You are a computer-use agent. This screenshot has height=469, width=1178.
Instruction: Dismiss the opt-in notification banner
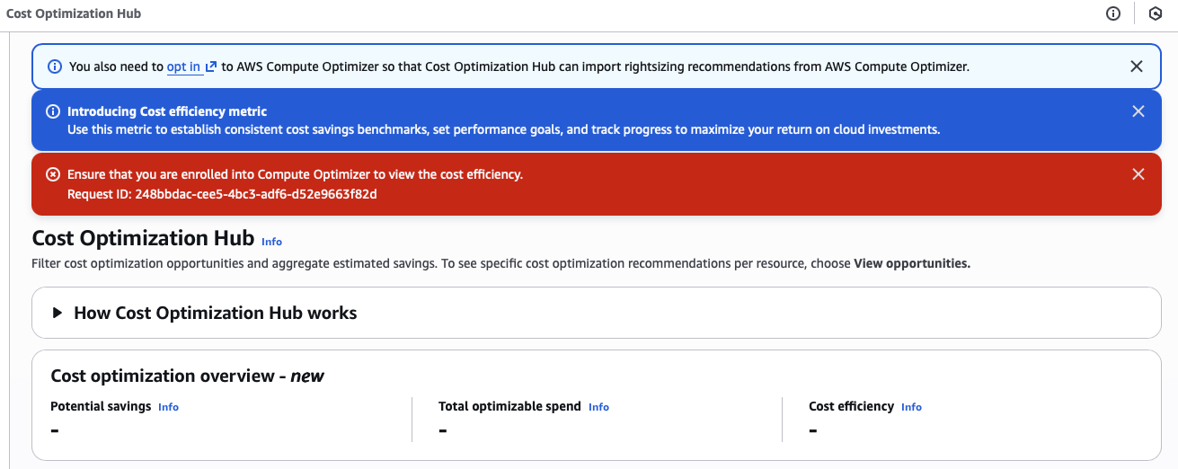(1137, 66)
